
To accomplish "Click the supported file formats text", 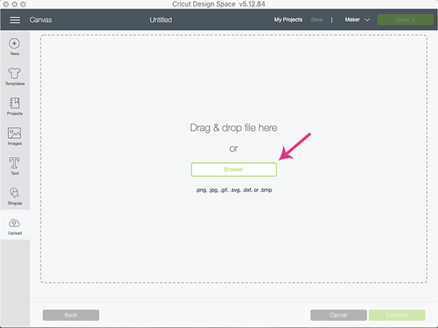I will point(234,190).
